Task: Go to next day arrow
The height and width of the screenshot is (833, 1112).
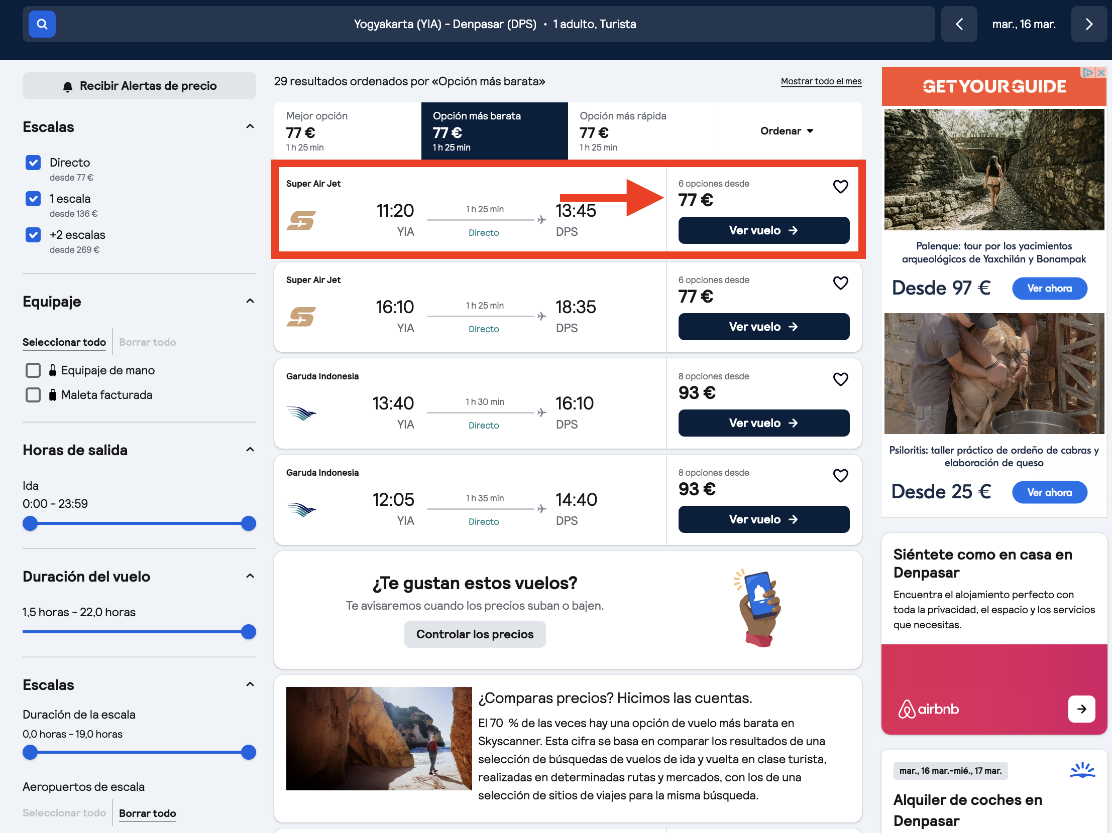Action: (1088, 24)
